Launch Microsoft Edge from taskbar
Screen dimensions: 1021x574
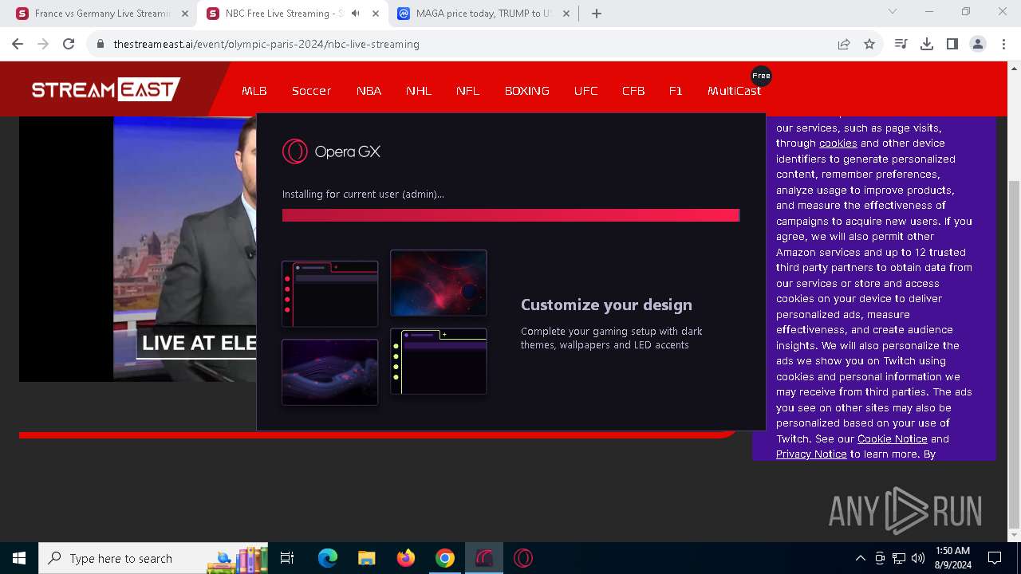click(x=327, y=558)
